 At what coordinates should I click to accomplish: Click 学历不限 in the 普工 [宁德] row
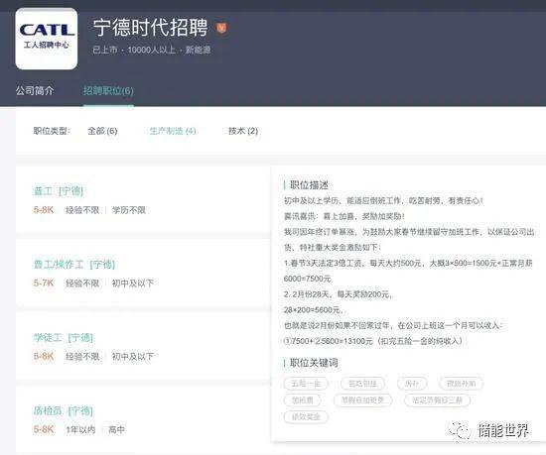tap(128, 210)
